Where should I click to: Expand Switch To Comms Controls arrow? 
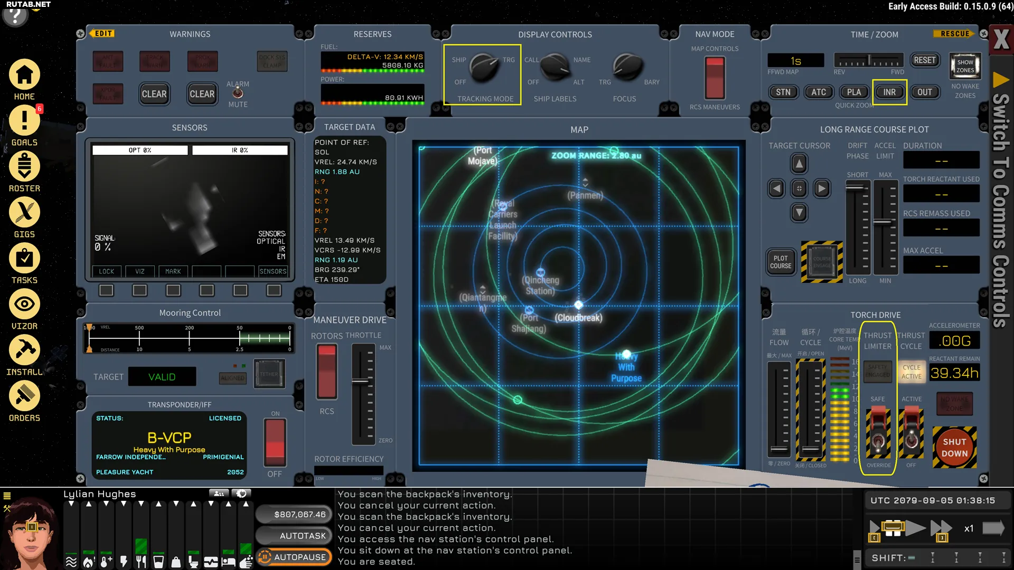[1001, 80]
